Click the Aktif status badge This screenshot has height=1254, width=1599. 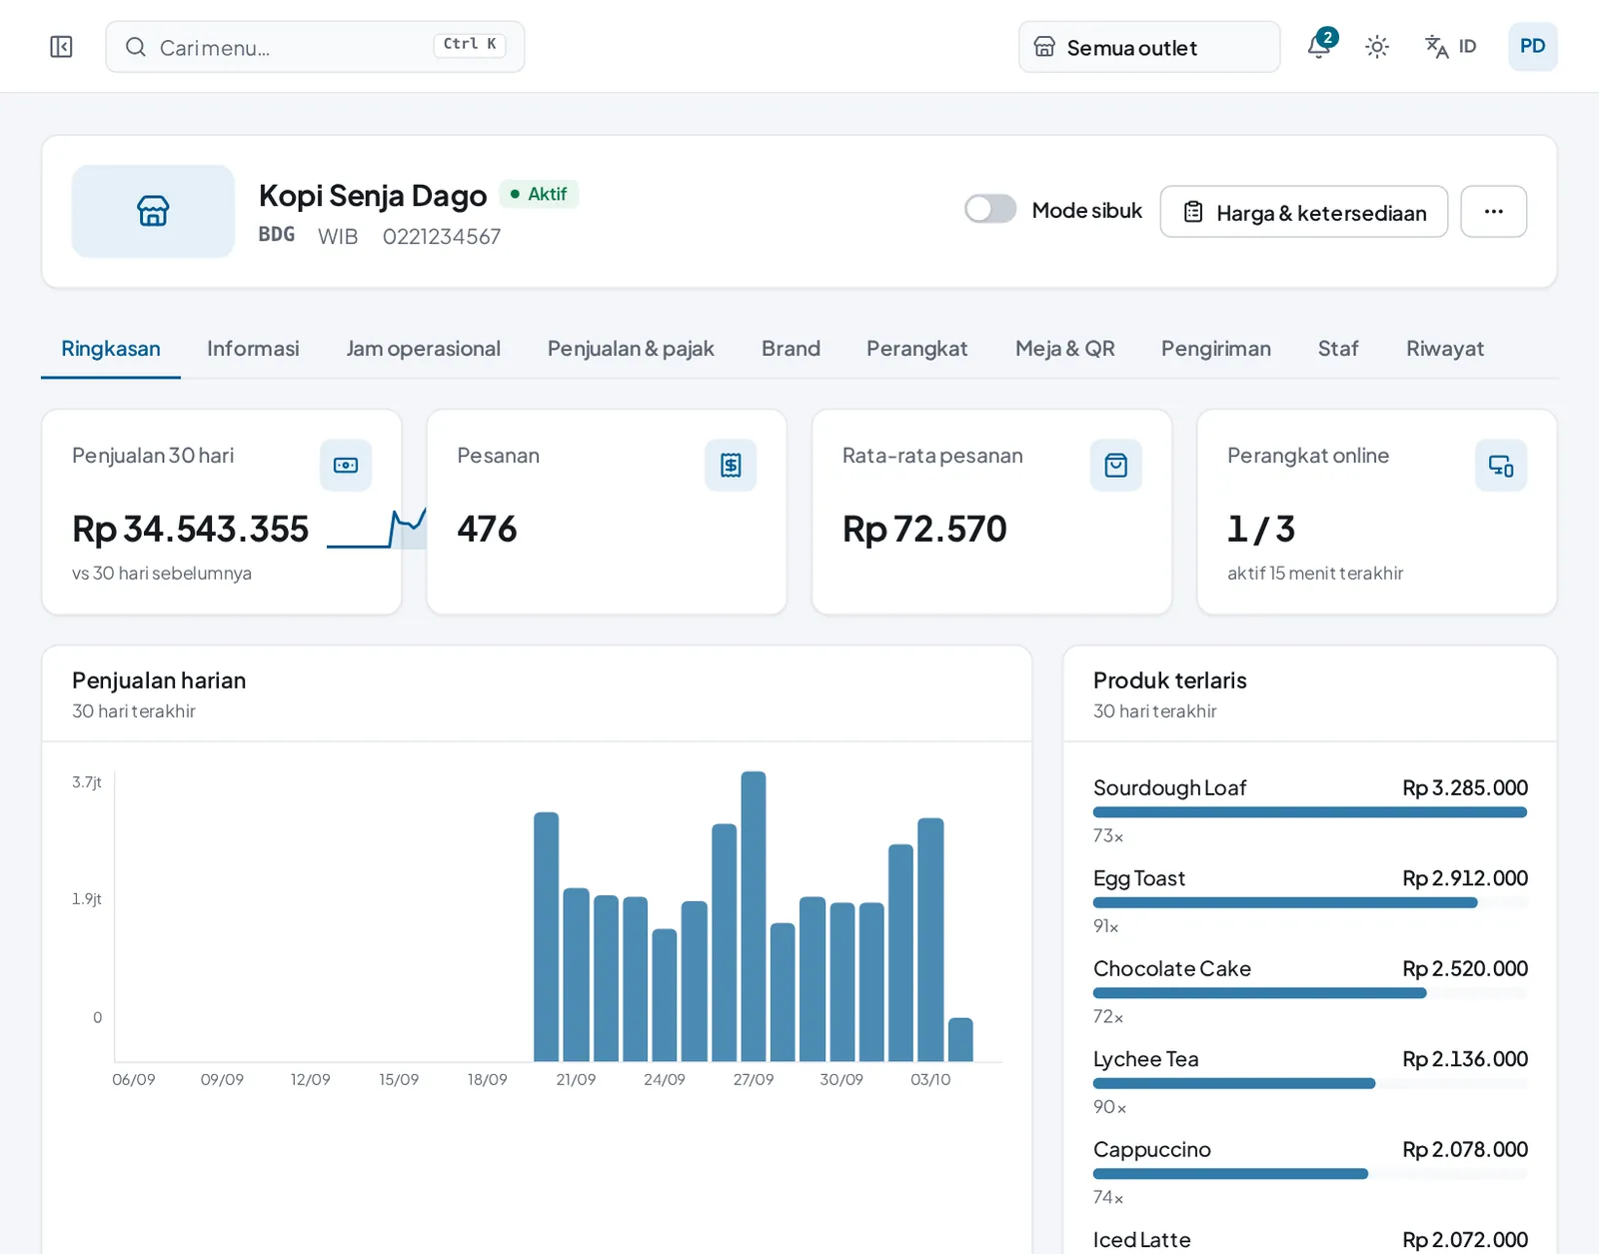click(x=539, y=194)
